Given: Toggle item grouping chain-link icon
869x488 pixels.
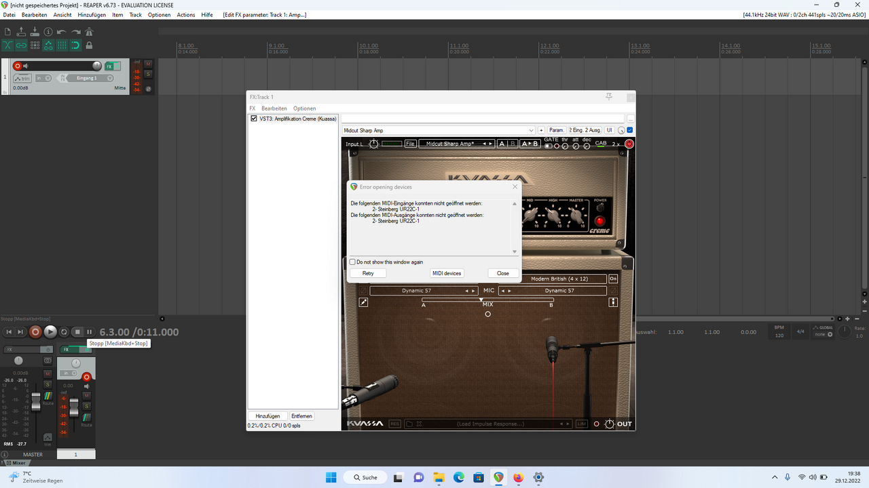Looking at the screenshot, I should [x=21, y=45].
